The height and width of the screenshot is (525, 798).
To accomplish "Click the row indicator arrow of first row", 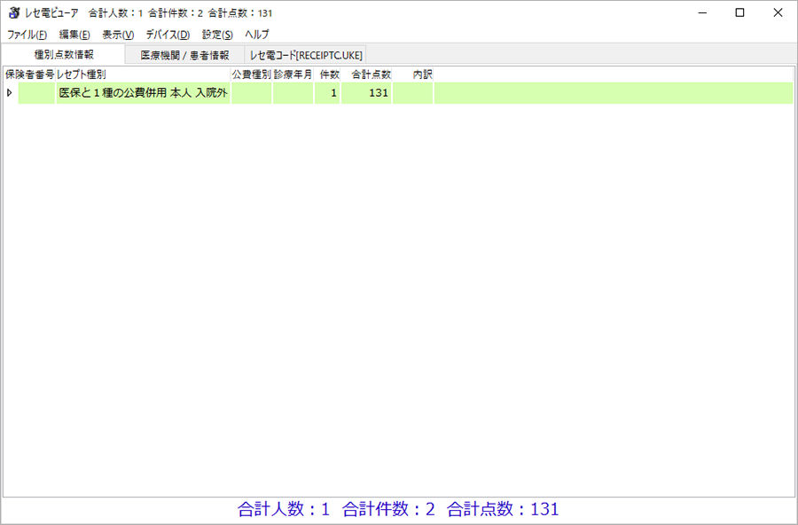I will [10, 93].
